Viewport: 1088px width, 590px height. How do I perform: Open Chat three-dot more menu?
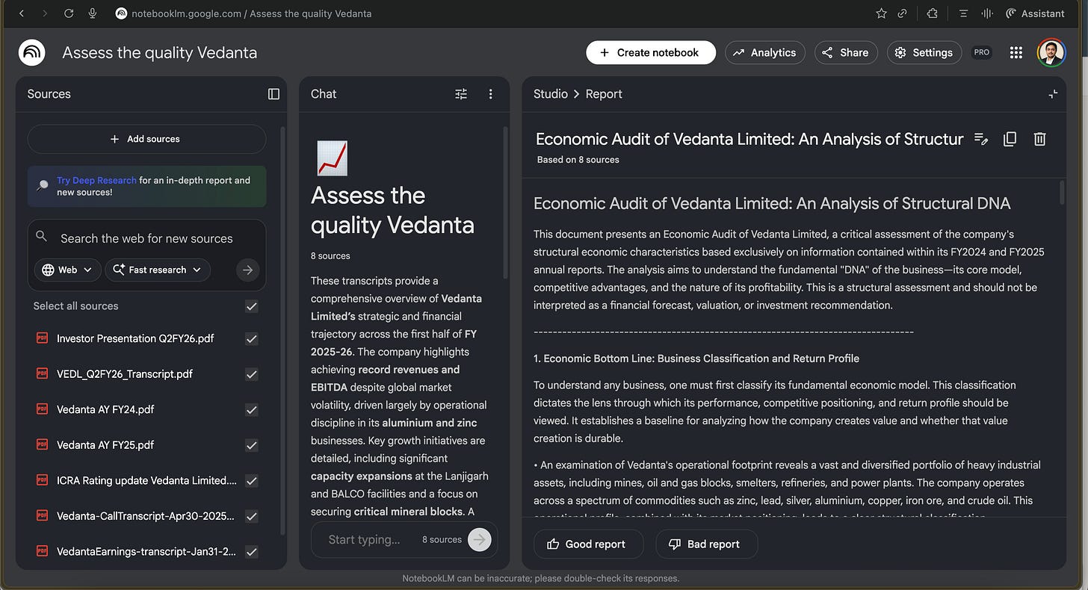491,94
